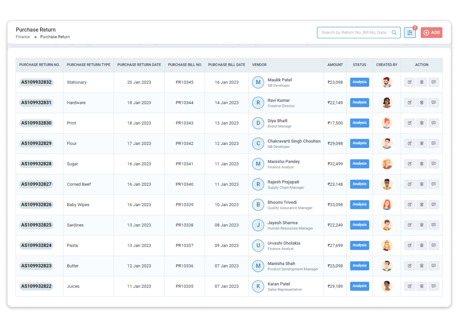The height and width of the screenshot is (328, 458).
Task: Navigate to Finance via the breadcrumb
Action: pos(23,37)
